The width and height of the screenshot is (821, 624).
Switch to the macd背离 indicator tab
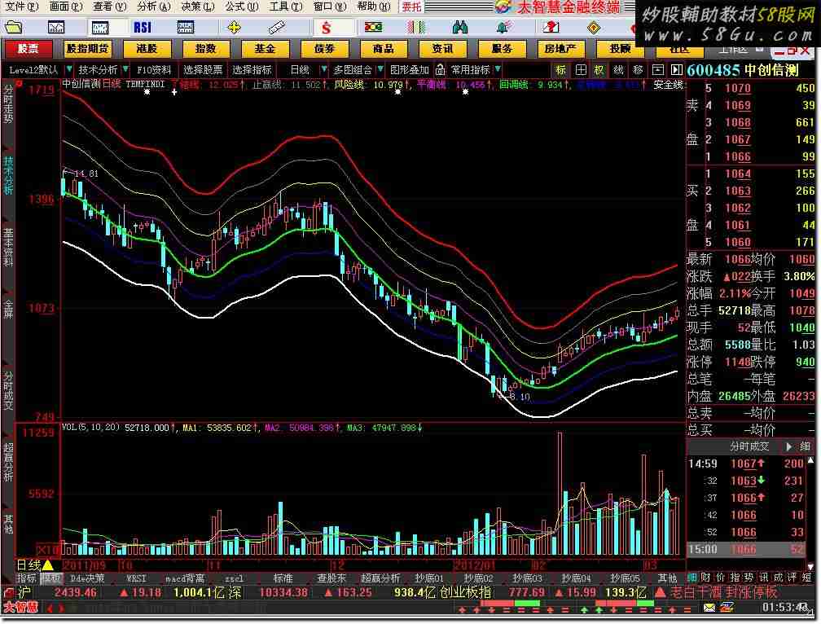pyautogui.click(x=185, y=578)
